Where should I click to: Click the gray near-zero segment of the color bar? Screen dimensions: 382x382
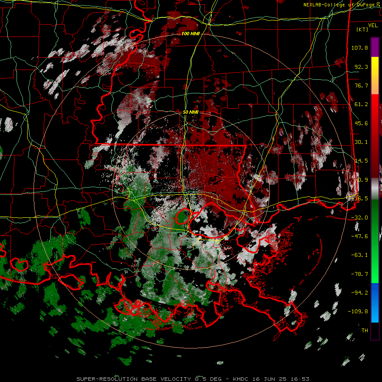[x=375, y=189]
